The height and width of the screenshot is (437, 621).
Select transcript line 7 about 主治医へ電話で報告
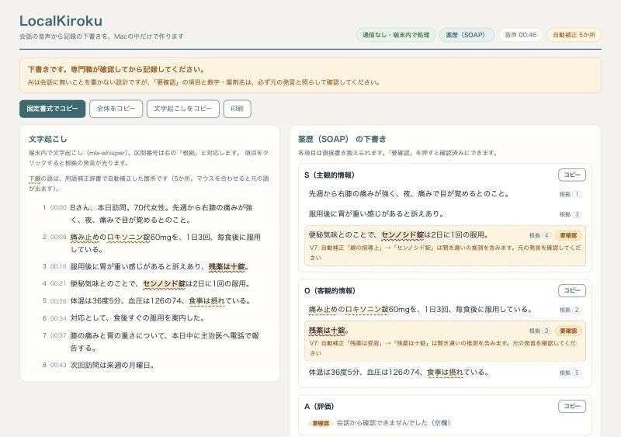click(x=150, y=342)
